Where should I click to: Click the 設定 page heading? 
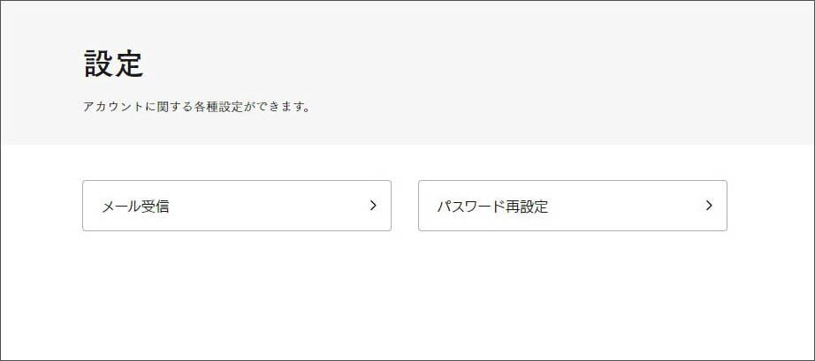(113, 64)
